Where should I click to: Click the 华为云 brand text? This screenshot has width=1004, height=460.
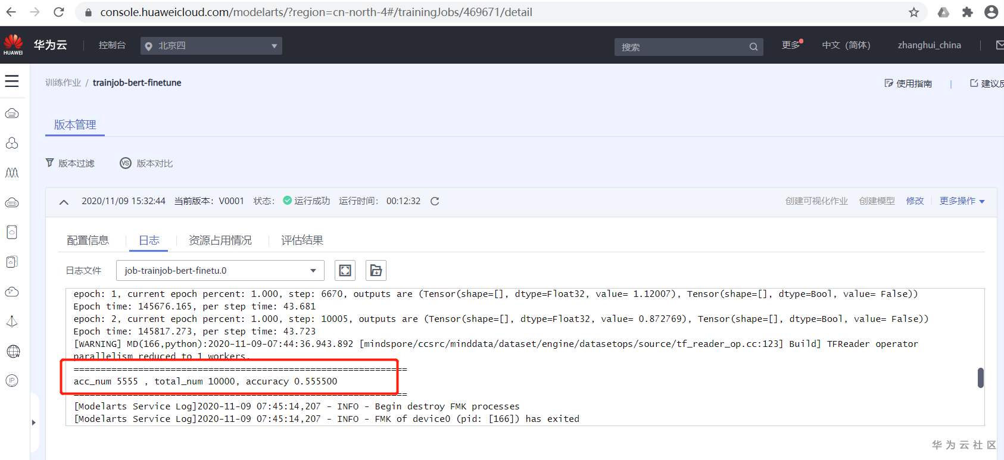point(50,45)
